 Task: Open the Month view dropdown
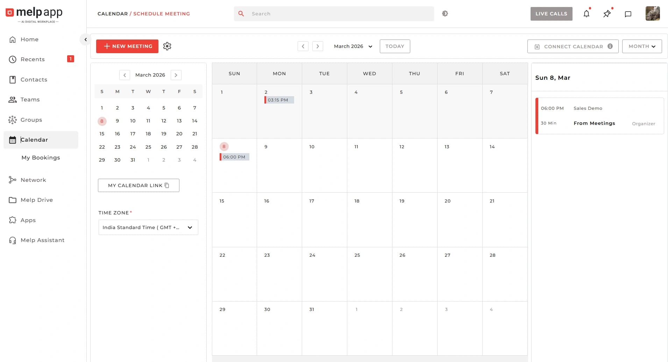point(642,46)
